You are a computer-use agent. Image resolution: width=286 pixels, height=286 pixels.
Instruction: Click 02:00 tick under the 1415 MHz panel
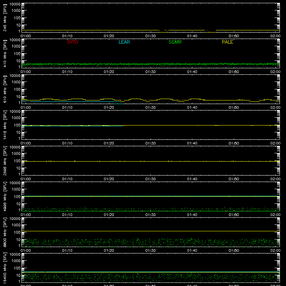click(x=275, y=143)
